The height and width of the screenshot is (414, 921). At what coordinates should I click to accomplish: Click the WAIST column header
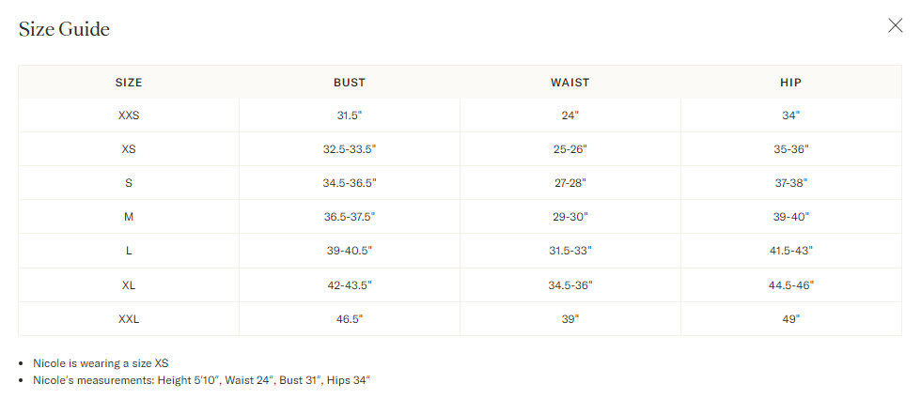tap(570, 83)
